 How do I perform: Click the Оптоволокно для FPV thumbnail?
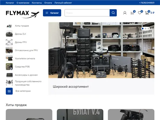point(9,50)
